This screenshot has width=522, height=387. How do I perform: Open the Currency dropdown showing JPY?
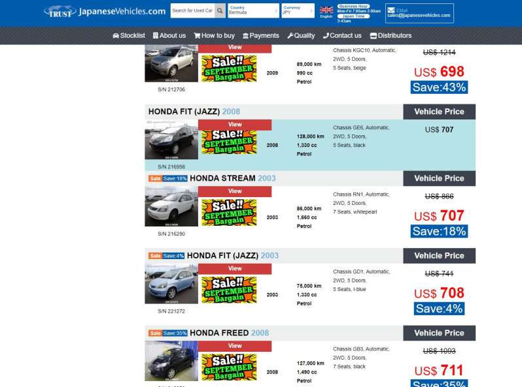click(x=298, y=10)
